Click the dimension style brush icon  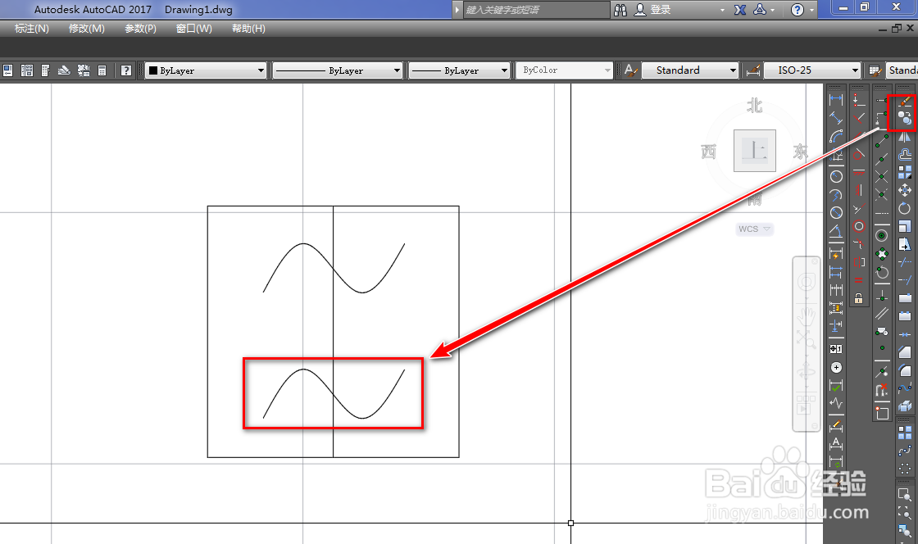point(753,70)
